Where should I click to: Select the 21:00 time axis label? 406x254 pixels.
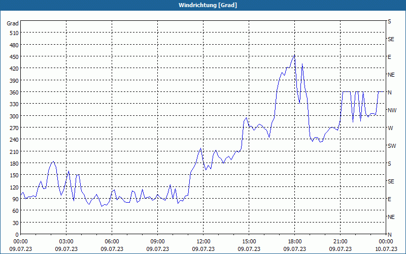(340, 241)
